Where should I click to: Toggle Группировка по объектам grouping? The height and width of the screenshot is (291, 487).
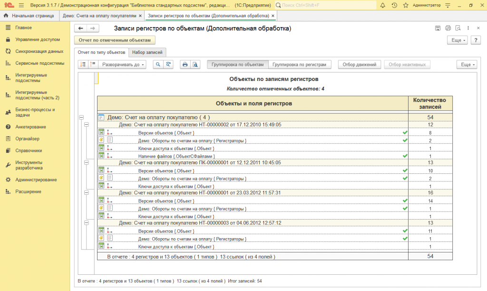238,64
